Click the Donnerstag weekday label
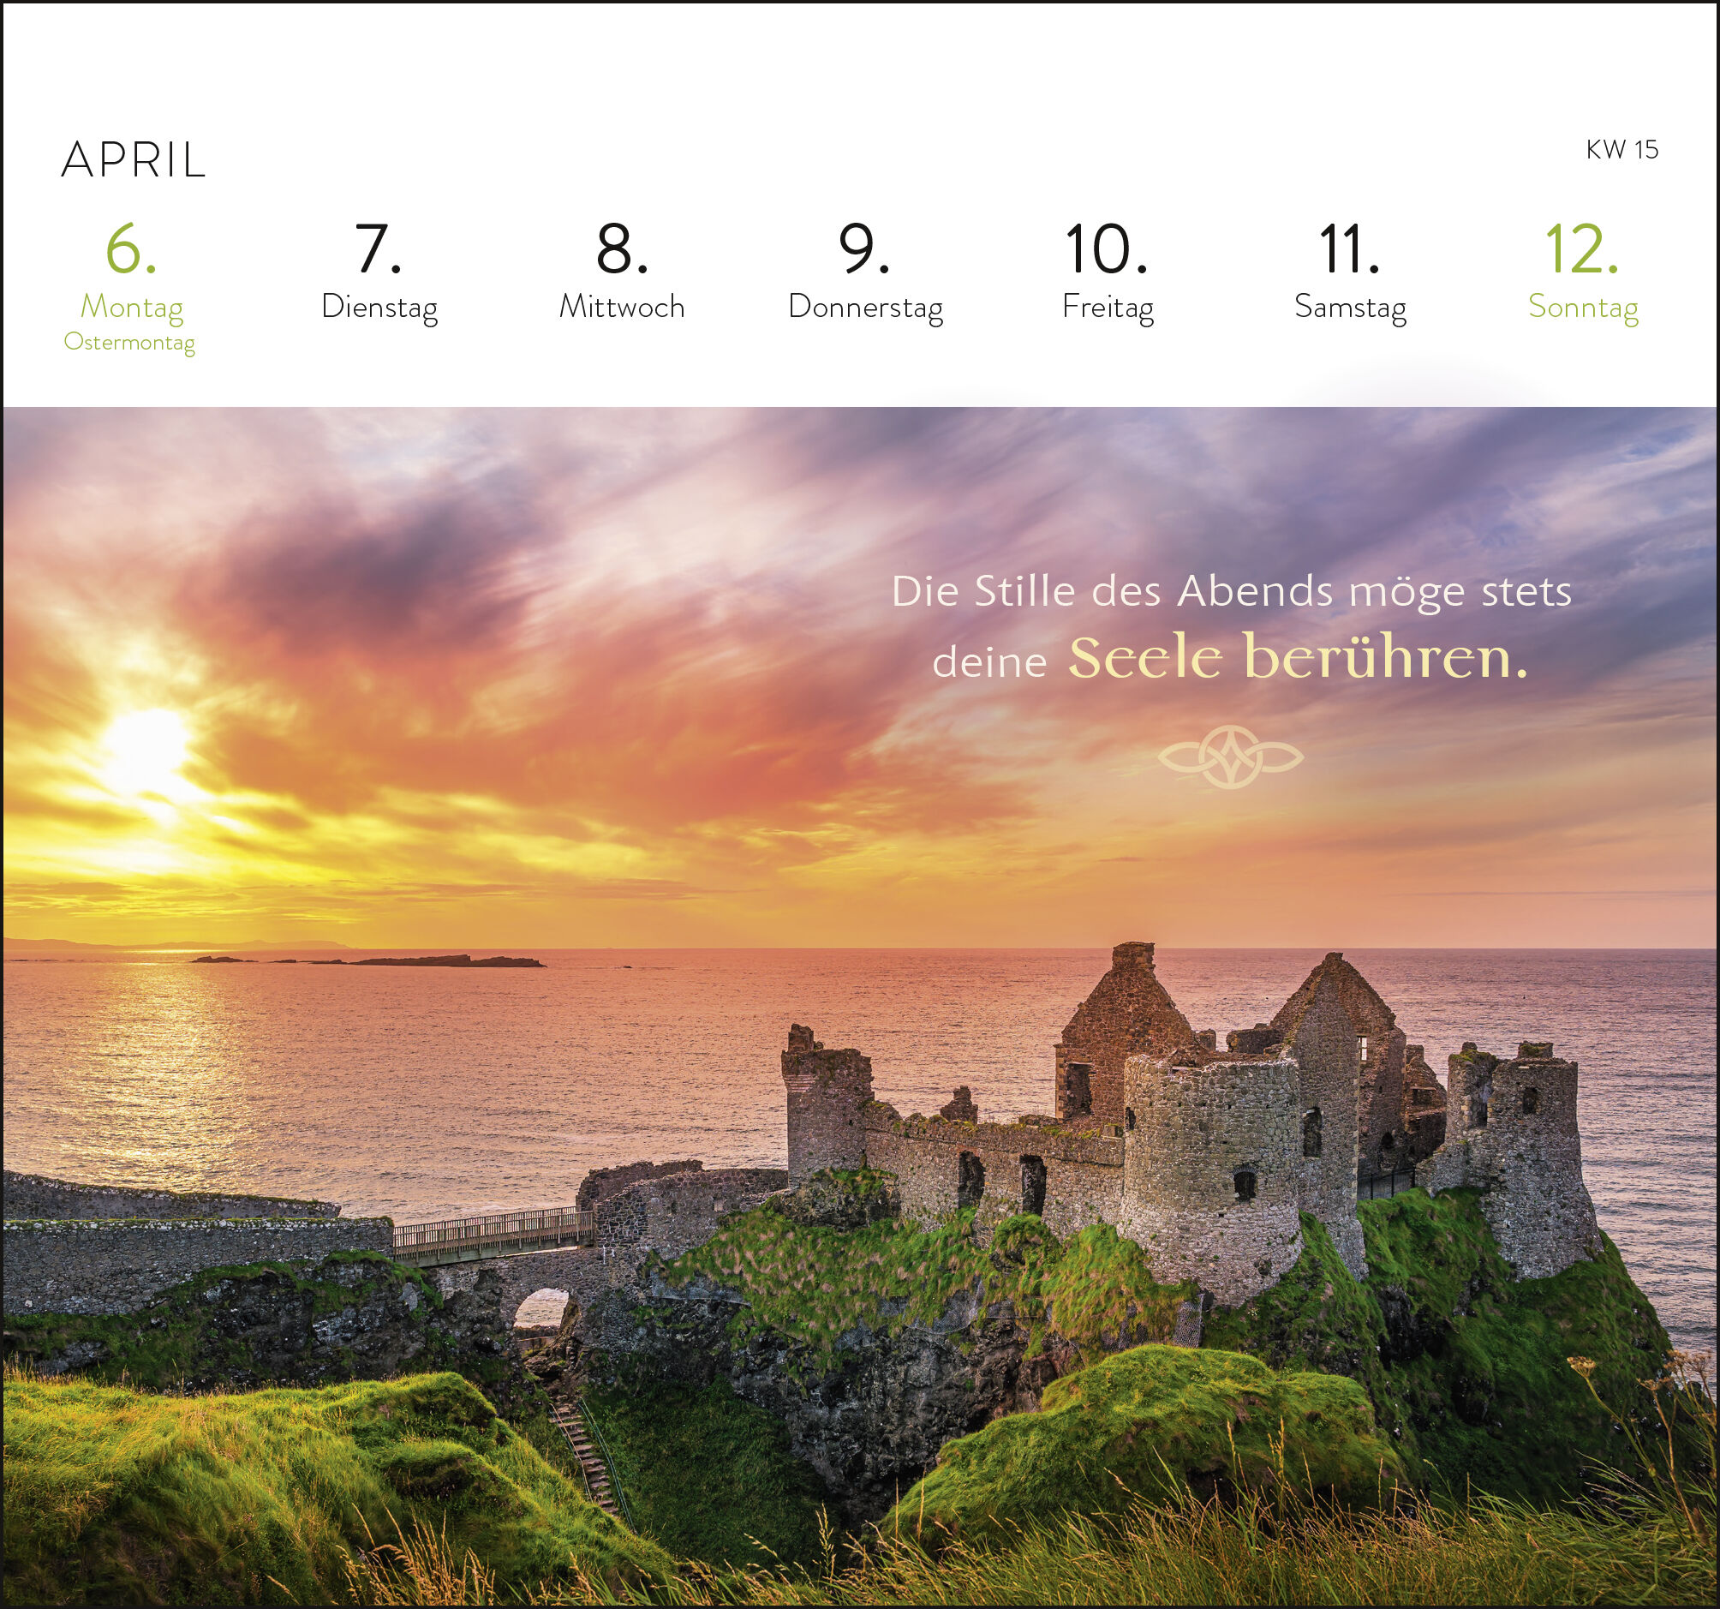 pyautogui.click(x=865, y=308)
